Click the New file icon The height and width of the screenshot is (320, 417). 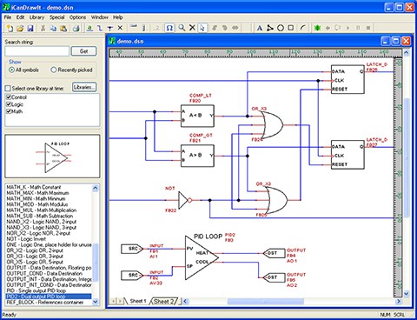tap(10, 28)
